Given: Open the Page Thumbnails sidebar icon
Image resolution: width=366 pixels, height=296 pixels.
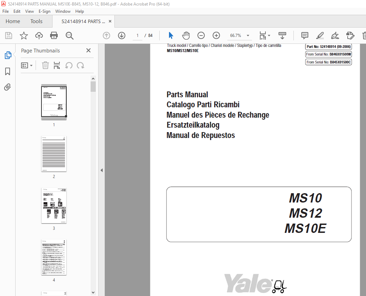Looking at the screenshot, I should tap(8, 55).
